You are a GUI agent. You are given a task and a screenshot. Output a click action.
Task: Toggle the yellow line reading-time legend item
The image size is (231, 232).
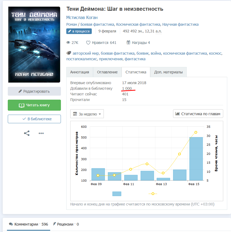[x=153, y=194]
